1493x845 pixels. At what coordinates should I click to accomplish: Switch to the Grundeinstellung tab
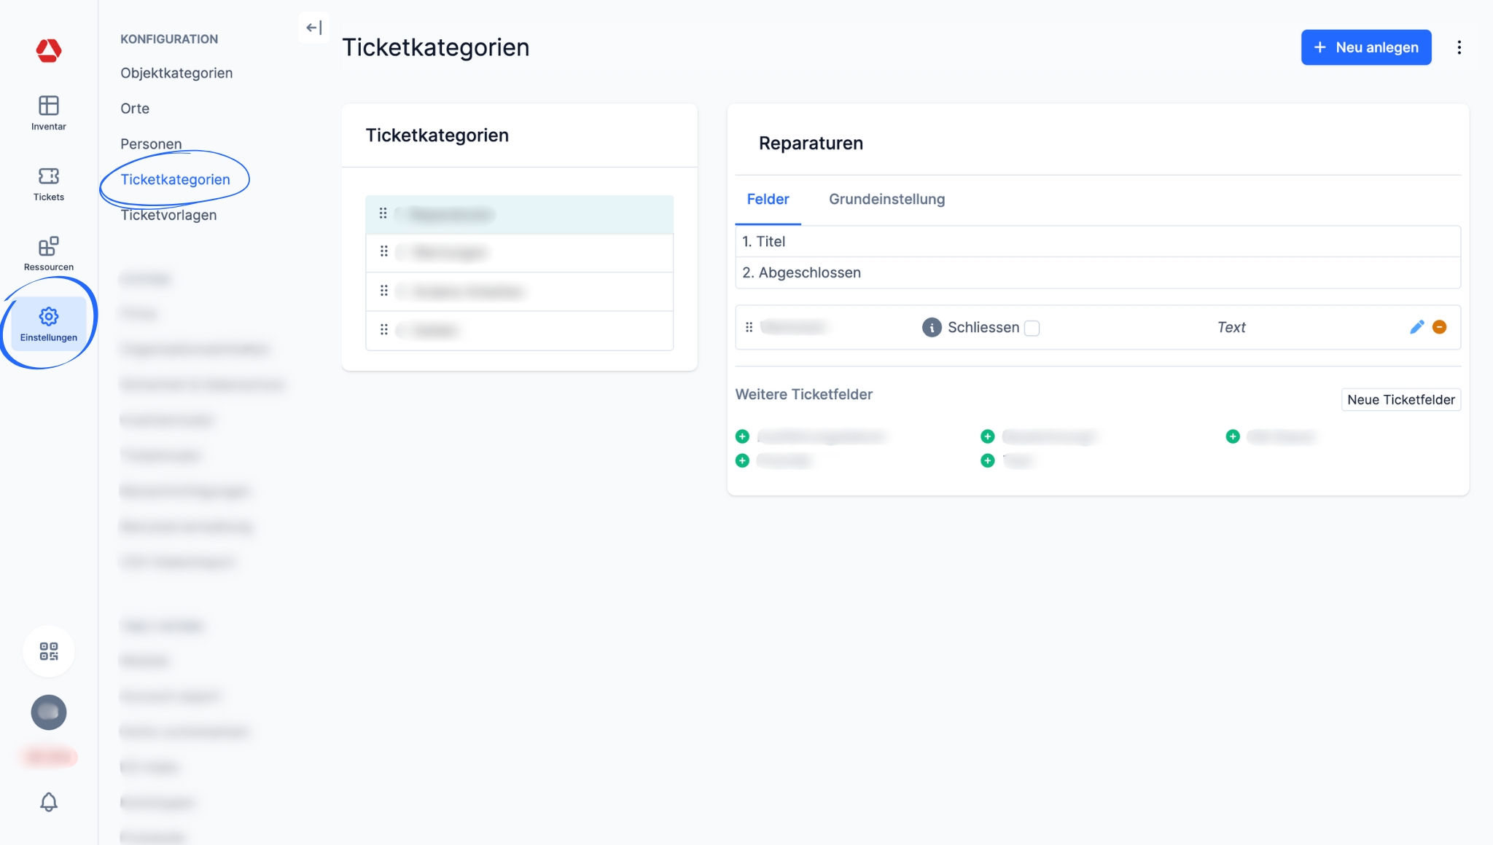pos(886,200)
